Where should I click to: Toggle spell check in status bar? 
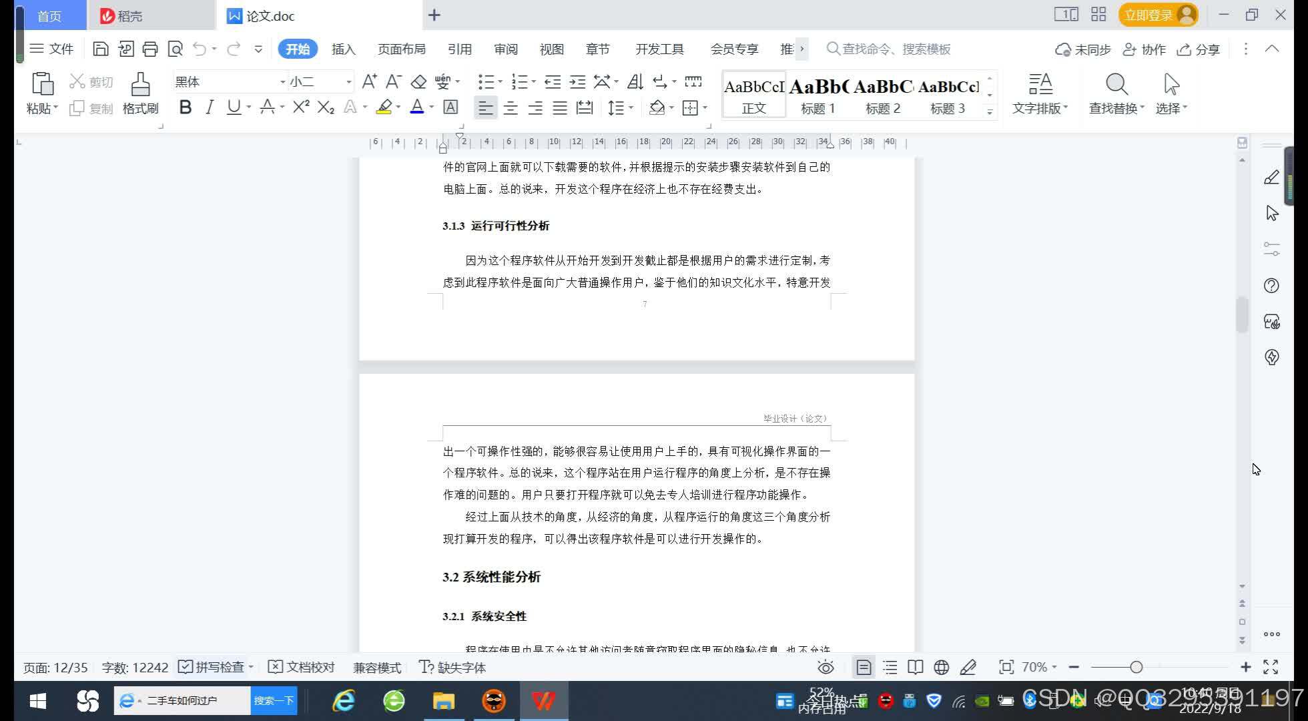click(x=212, y=667)
